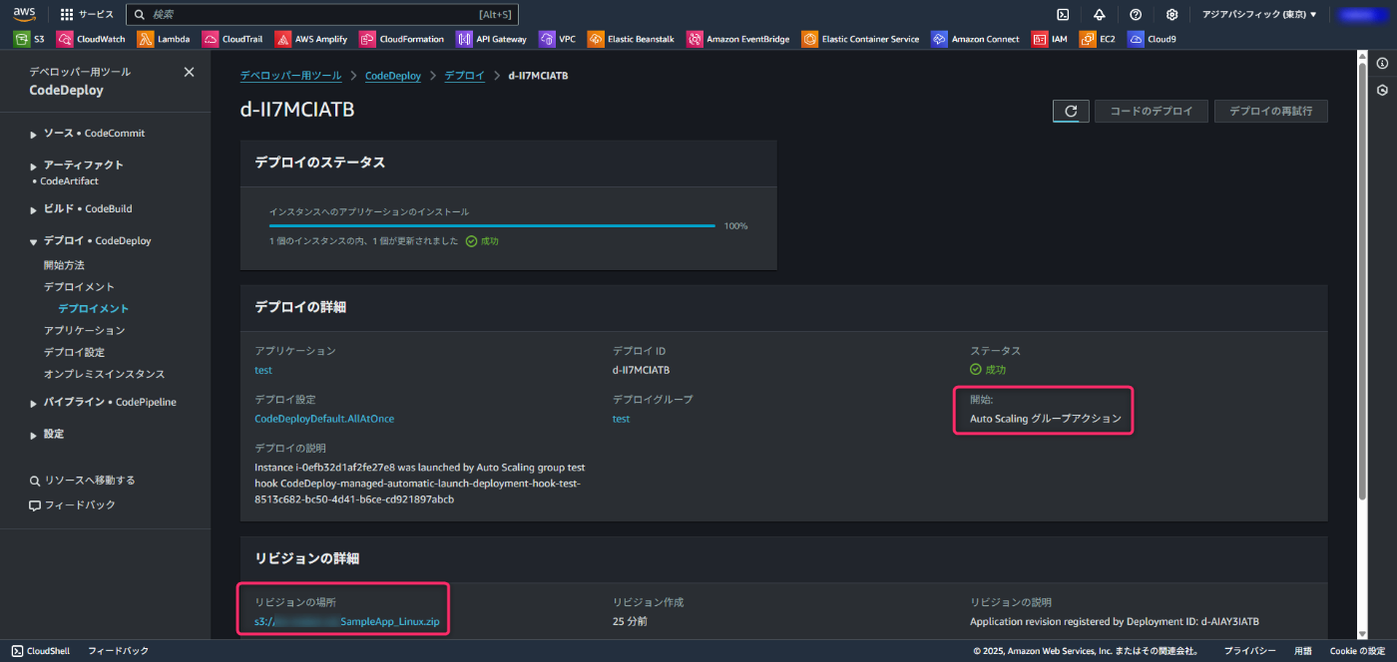This screenshot has width=1397, height=662.
Task: Click リソースへ移動する in sidebar
Action: click(x=82, y=481)
